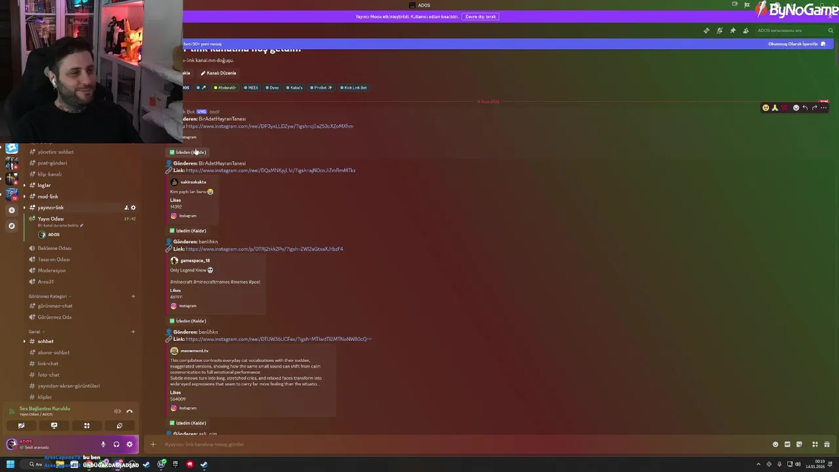Open the sakirsokukta Instagram reel link
The width and height of the screenshot is (839, 472).
click(271, 170)
